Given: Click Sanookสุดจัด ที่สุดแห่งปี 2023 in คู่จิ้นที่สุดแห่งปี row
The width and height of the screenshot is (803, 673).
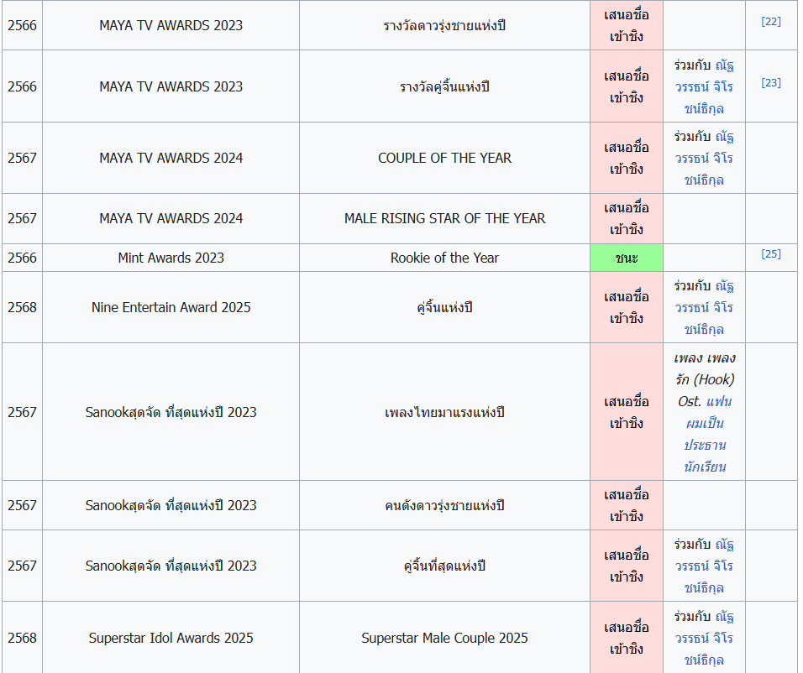Looking at the screenshot, I should (x=171, y=566).
